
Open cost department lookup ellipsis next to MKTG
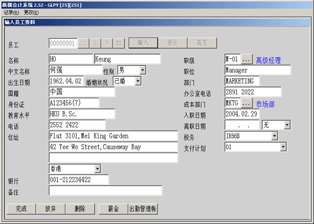(x=246, y=103)
